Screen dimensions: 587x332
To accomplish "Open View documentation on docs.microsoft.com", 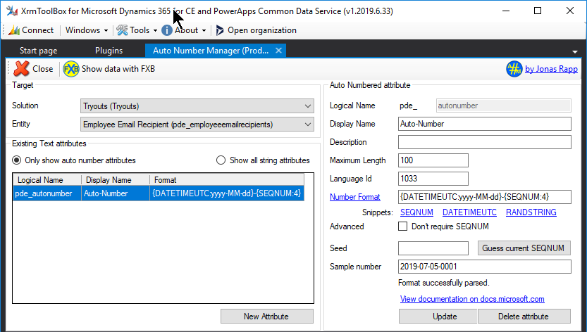I will 472,299.
